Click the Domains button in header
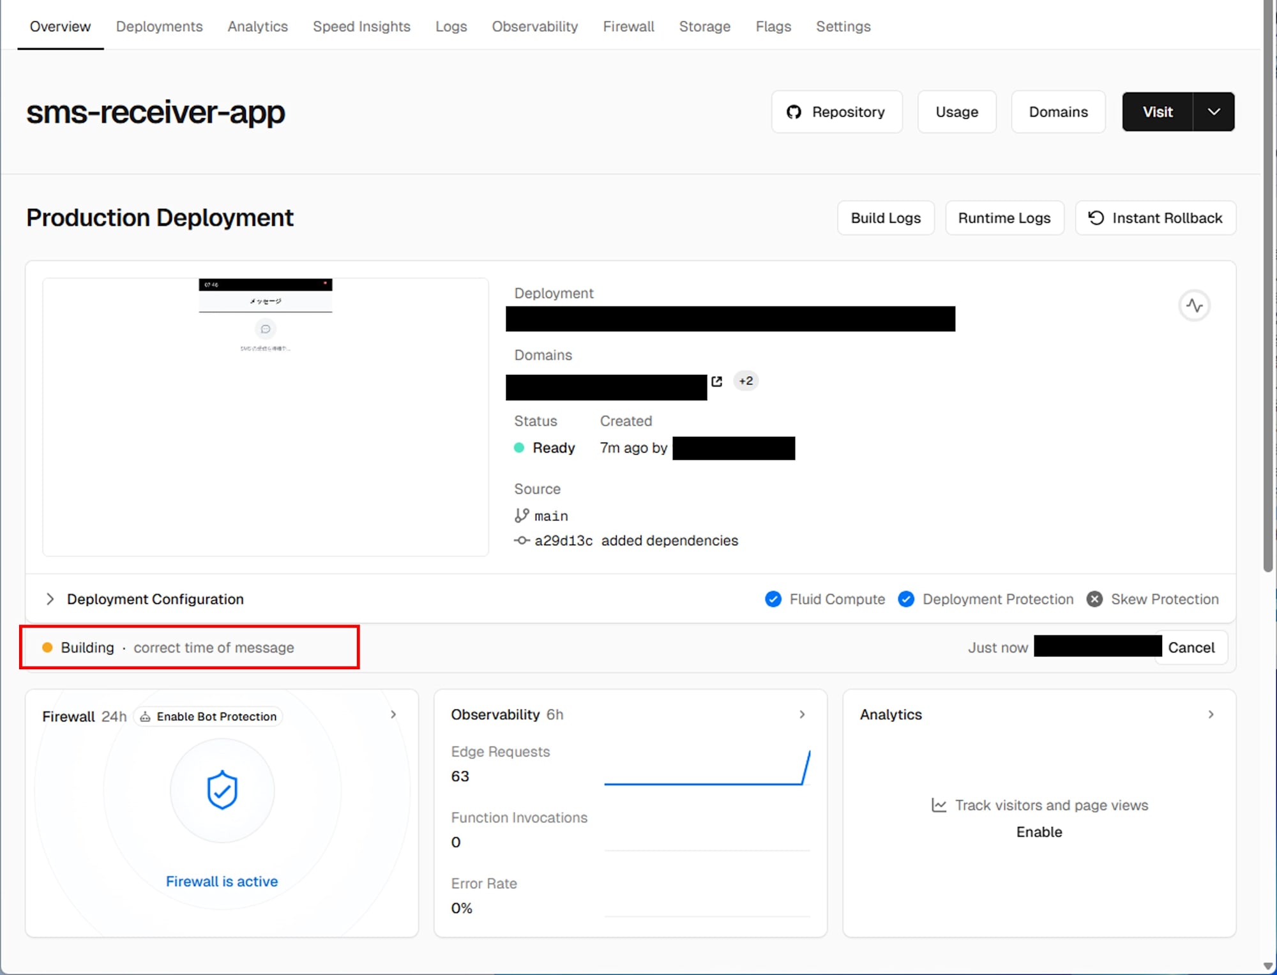Viewport: 1277px width, 975px height. (x=1058, y=112)
